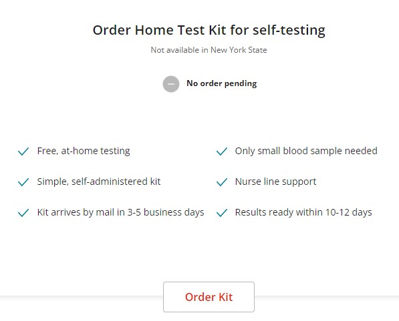Click checkmark beside Nurse line support
399x321 pixels.
pyautogui.click(x=222, y=182)
